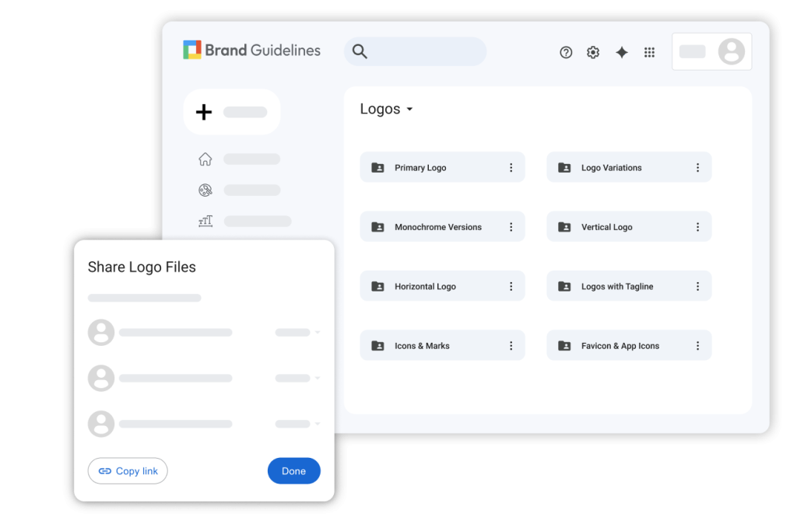The image size is (797, 524).
Task: Open the Logos with Tagline folder
Action: point(616,287)
